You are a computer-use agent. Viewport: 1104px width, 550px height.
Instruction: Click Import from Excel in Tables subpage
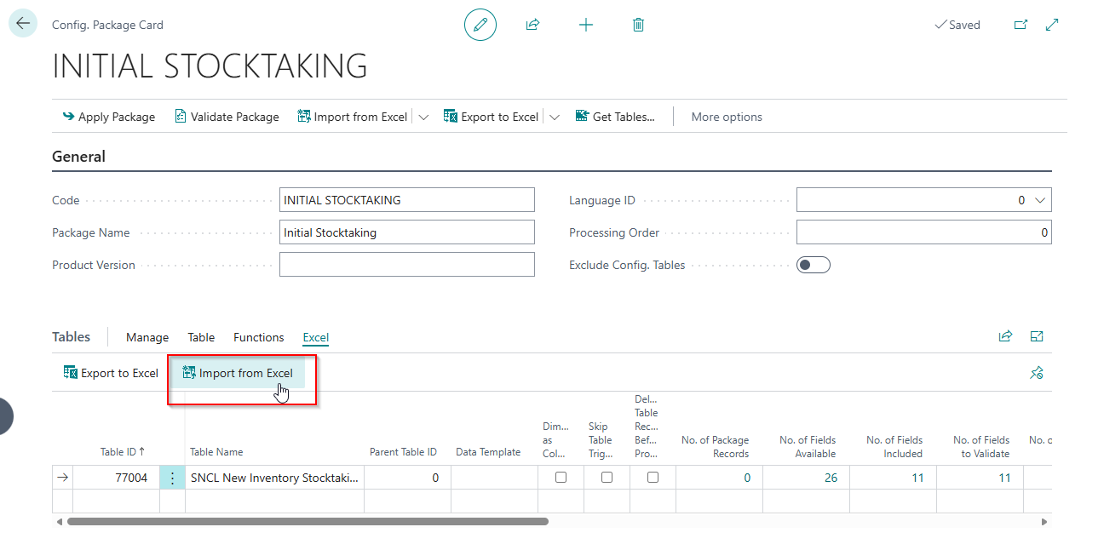tap(238, 373)
